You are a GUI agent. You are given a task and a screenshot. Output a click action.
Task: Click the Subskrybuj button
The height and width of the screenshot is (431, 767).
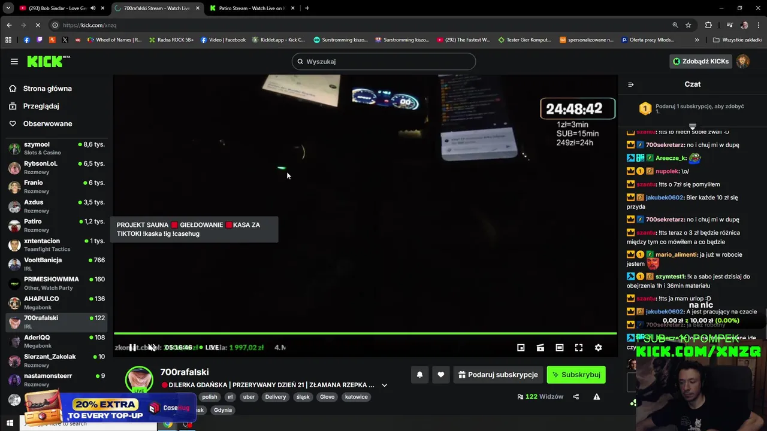(x=576, y=375)
